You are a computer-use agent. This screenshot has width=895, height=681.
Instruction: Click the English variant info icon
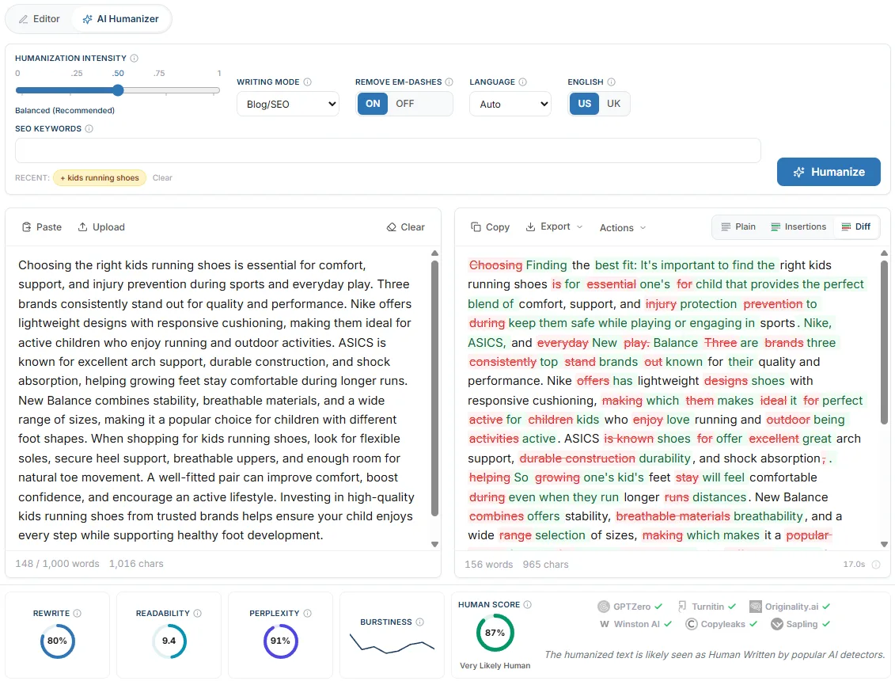pyautogui.click(x=612, y=82)
